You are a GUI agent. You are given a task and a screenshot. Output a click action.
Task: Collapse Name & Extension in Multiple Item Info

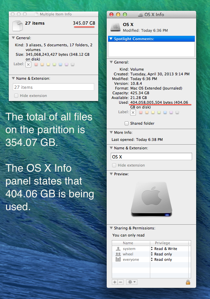coord(14,78)
